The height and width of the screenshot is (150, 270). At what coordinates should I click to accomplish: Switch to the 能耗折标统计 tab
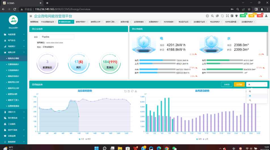pyautogui.click(x=81, y=22)
